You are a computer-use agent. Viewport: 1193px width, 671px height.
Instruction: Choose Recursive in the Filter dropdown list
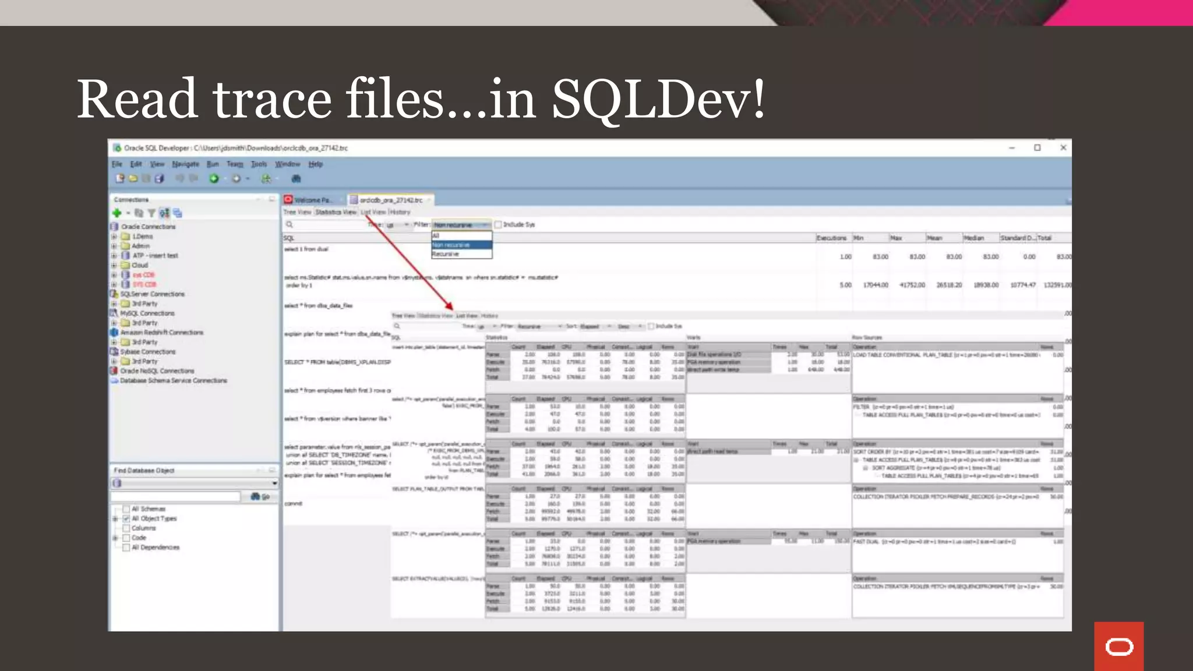click(461, 254)
